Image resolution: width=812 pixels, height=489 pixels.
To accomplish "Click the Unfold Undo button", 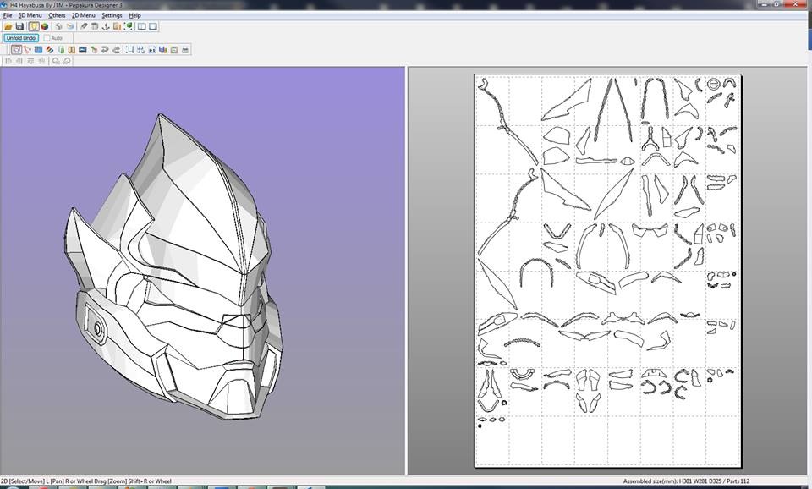I will point(20,38).
